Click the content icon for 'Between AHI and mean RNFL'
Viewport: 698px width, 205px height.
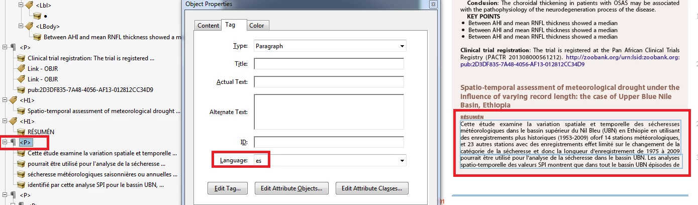[37, 37]
